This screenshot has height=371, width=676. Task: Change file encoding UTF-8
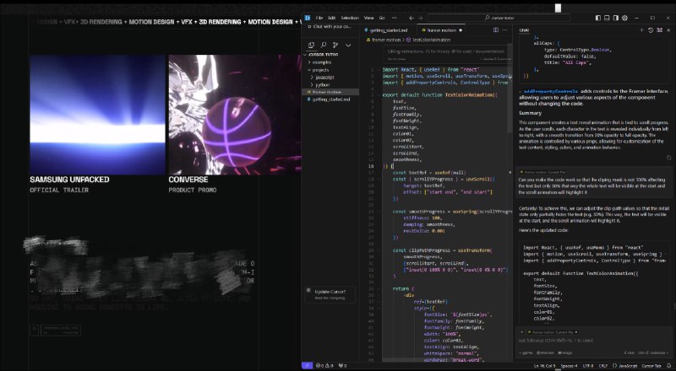pyautogui.click(x=588, y=366)
